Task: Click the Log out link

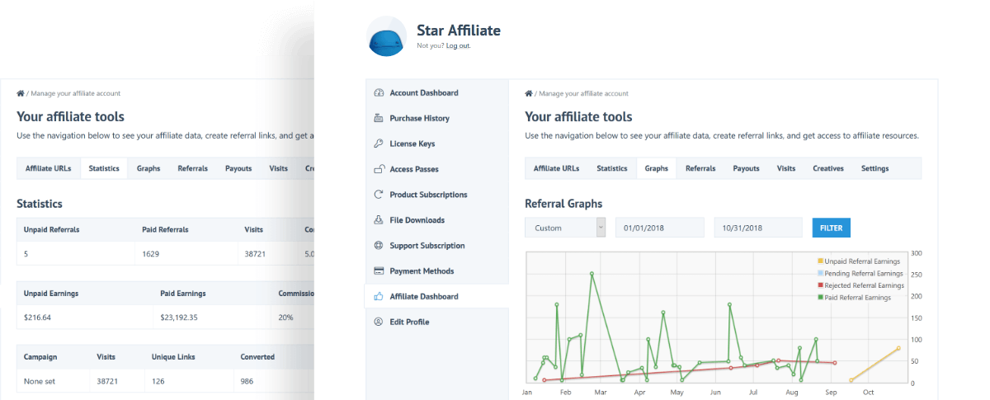Action: [458, 46]
